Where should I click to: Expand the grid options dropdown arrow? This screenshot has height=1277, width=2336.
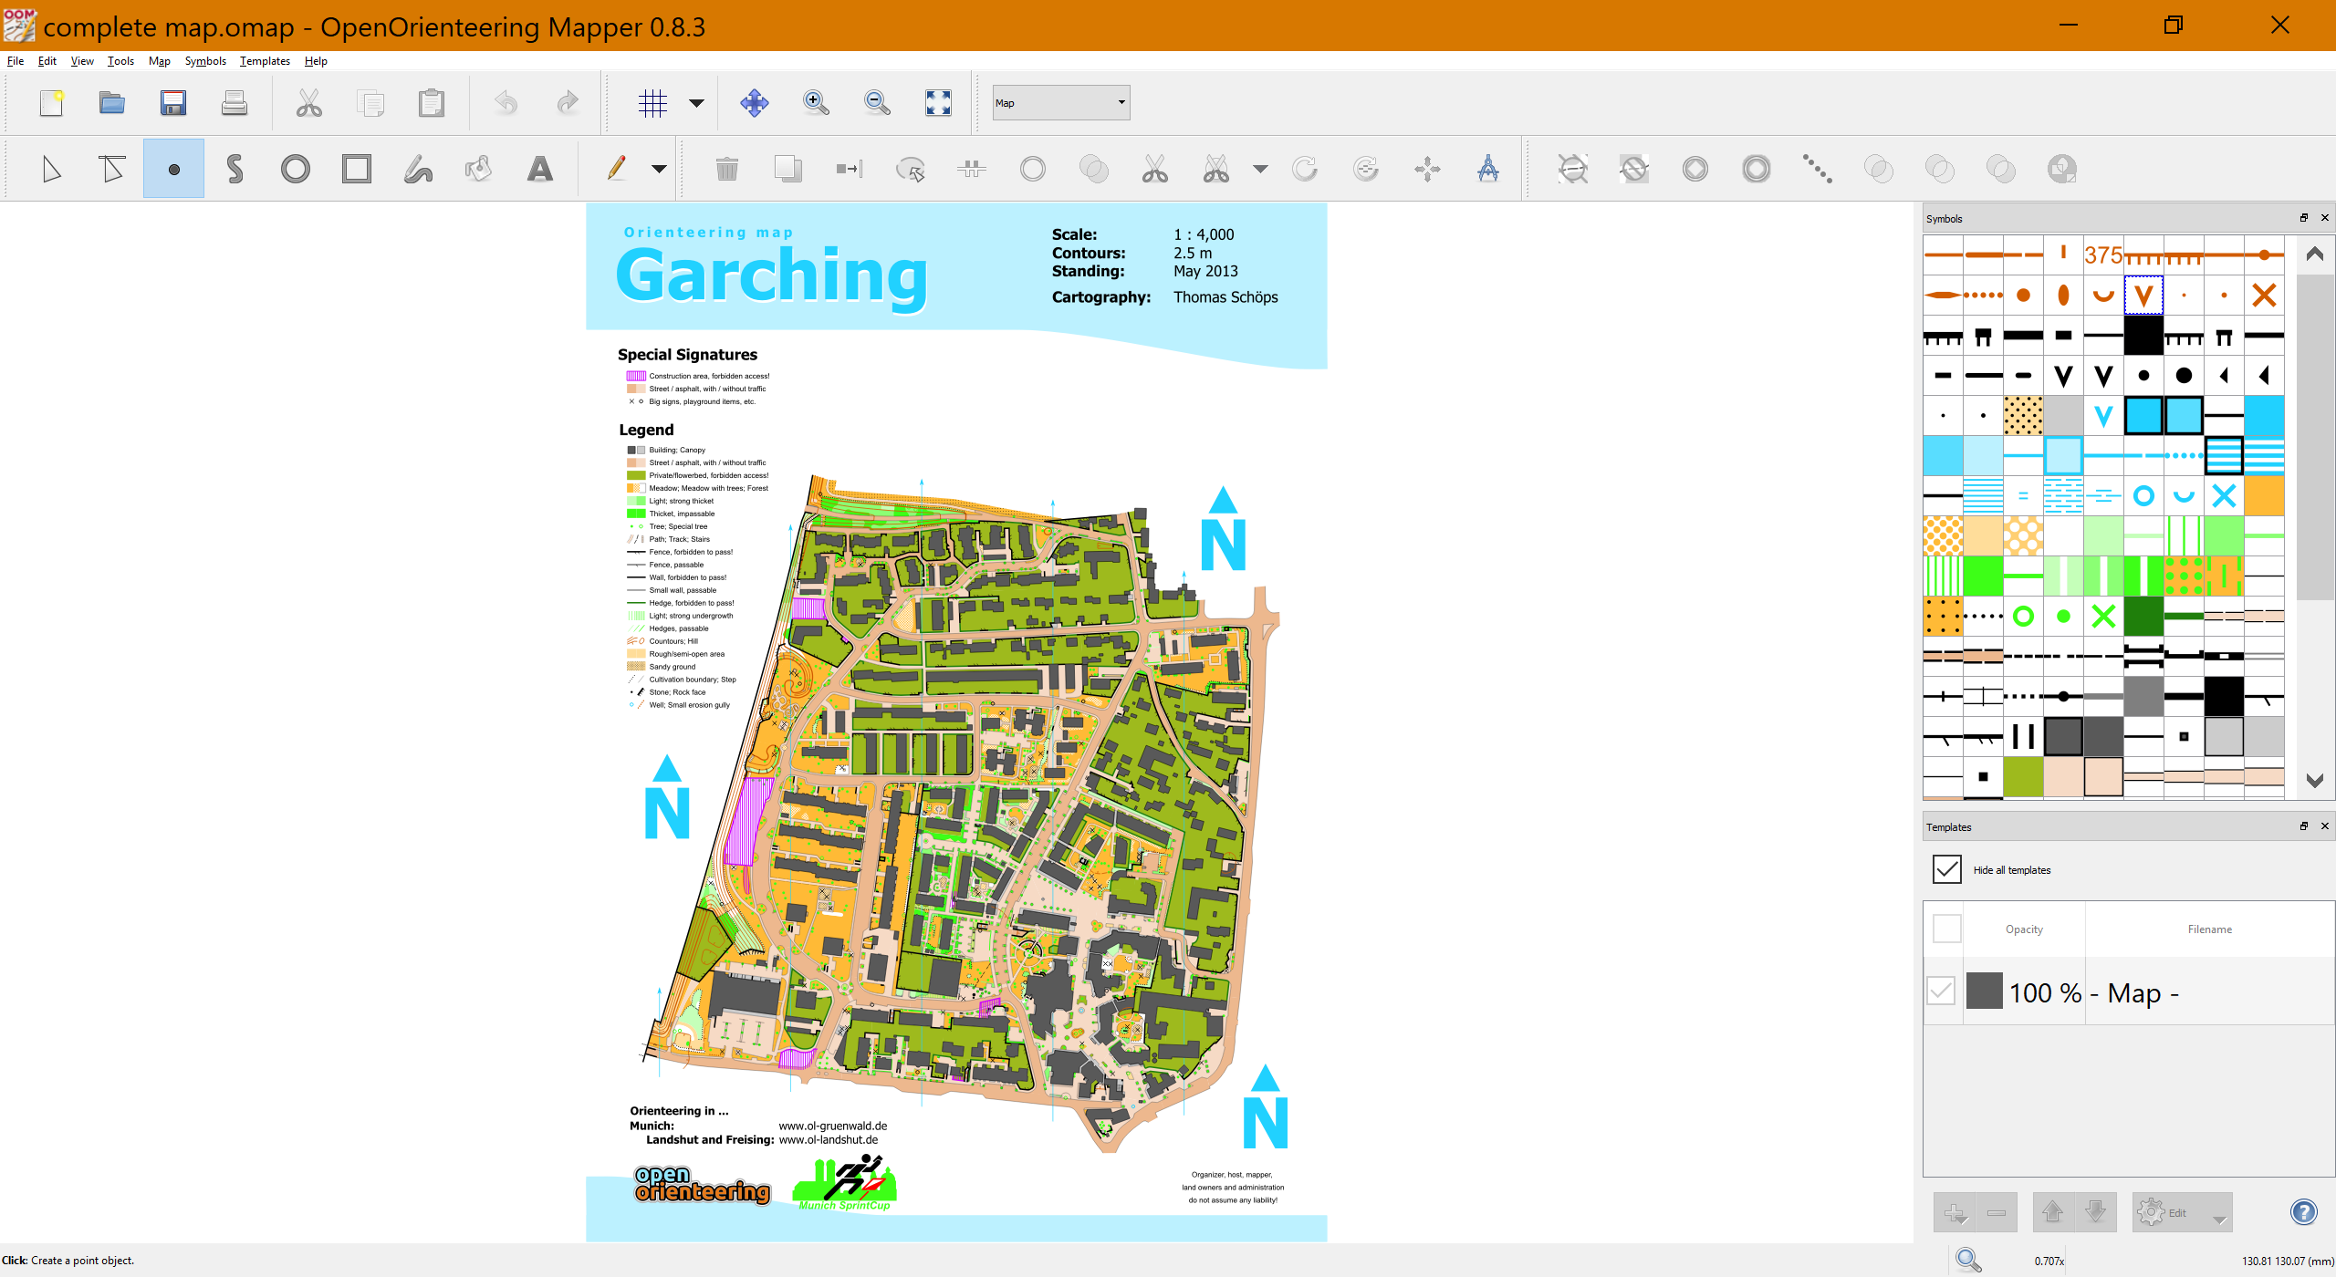pos(696,103)
